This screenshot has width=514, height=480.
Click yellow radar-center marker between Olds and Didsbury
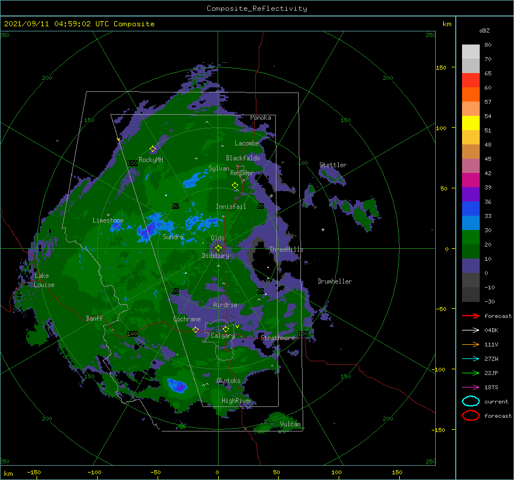pos(218,248)
